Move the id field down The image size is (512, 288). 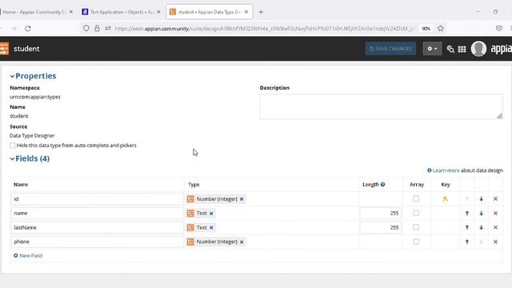[482, 199]
